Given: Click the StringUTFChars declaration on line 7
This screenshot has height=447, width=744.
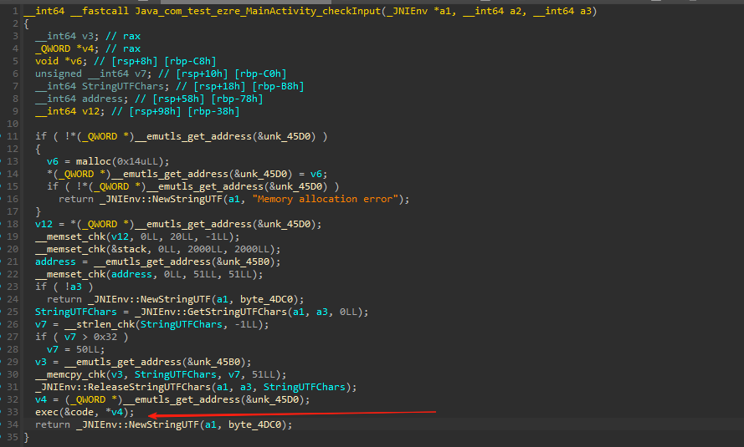Looking at the screenshot, I should 123,86.
